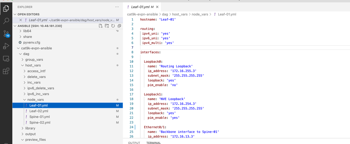Collapse the ANSIBLE workspace section
The width and height of the screenshot is (350, 144).
(15, 26)
